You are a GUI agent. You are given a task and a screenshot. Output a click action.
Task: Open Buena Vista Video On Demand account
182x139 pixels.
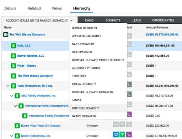pyautogui.click(x=41, y=126)
